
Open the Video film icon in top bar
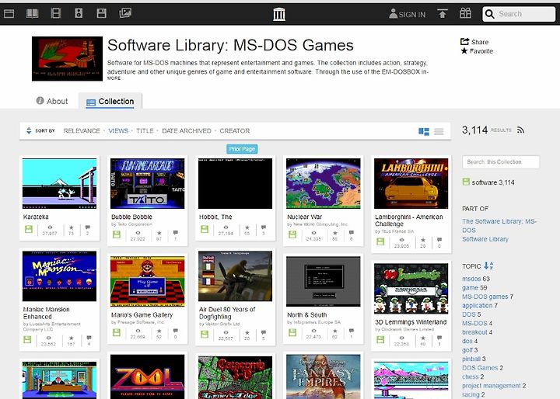(56, 13)
